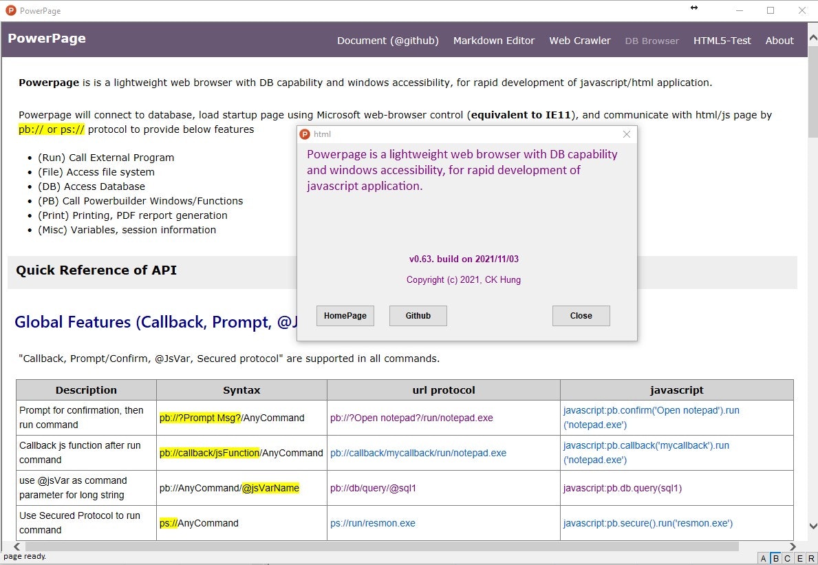Maximize the PowerPage window
The image size is (818, 565).
pyautogui.click(x=771, y=10)
